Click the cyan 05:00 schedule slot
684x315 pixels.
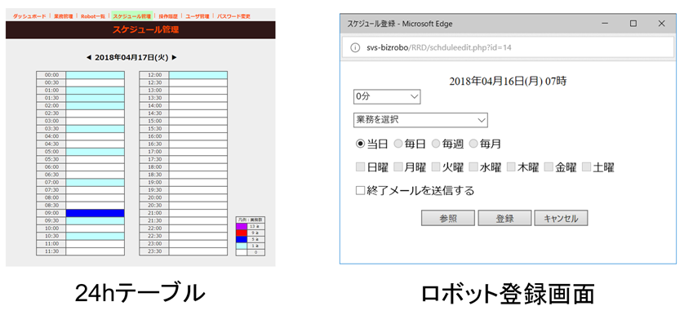point(95,152)
